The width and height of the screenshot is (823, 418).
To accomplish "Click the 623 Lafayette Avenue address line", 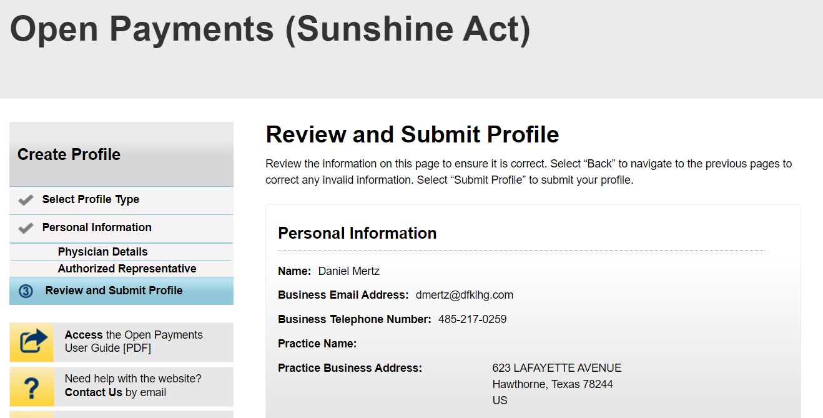I will pyautogui.click(x=556, y=368).
